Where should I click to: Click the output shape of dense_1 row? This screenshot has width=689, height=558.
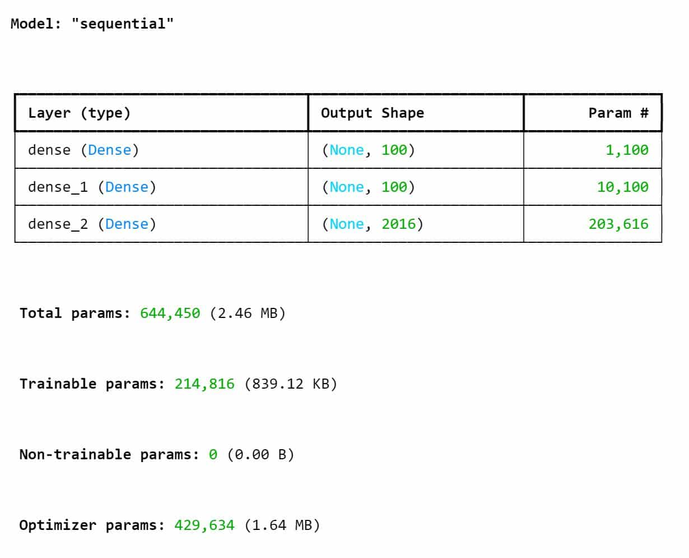coord(368,187)
